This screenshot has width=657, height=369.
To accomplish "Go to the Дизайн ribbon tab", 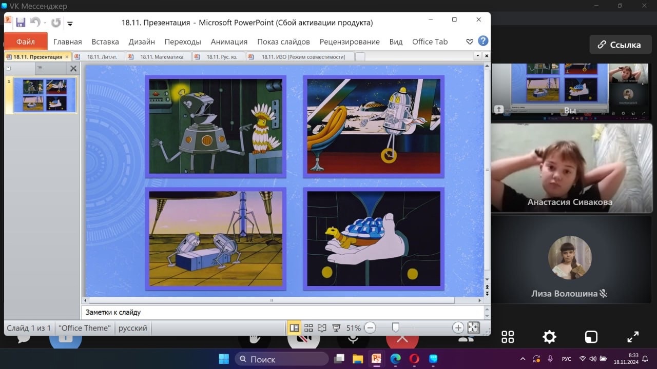I will click(142, 42).
